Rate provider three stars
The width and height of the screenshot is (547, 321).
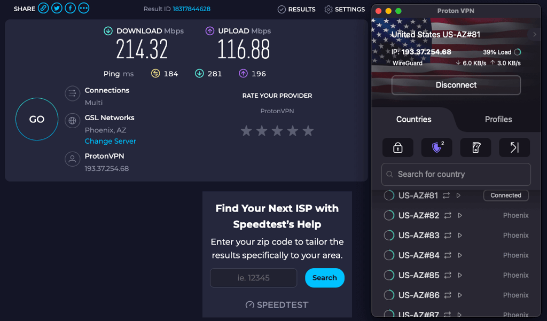(x=277, y=131)
